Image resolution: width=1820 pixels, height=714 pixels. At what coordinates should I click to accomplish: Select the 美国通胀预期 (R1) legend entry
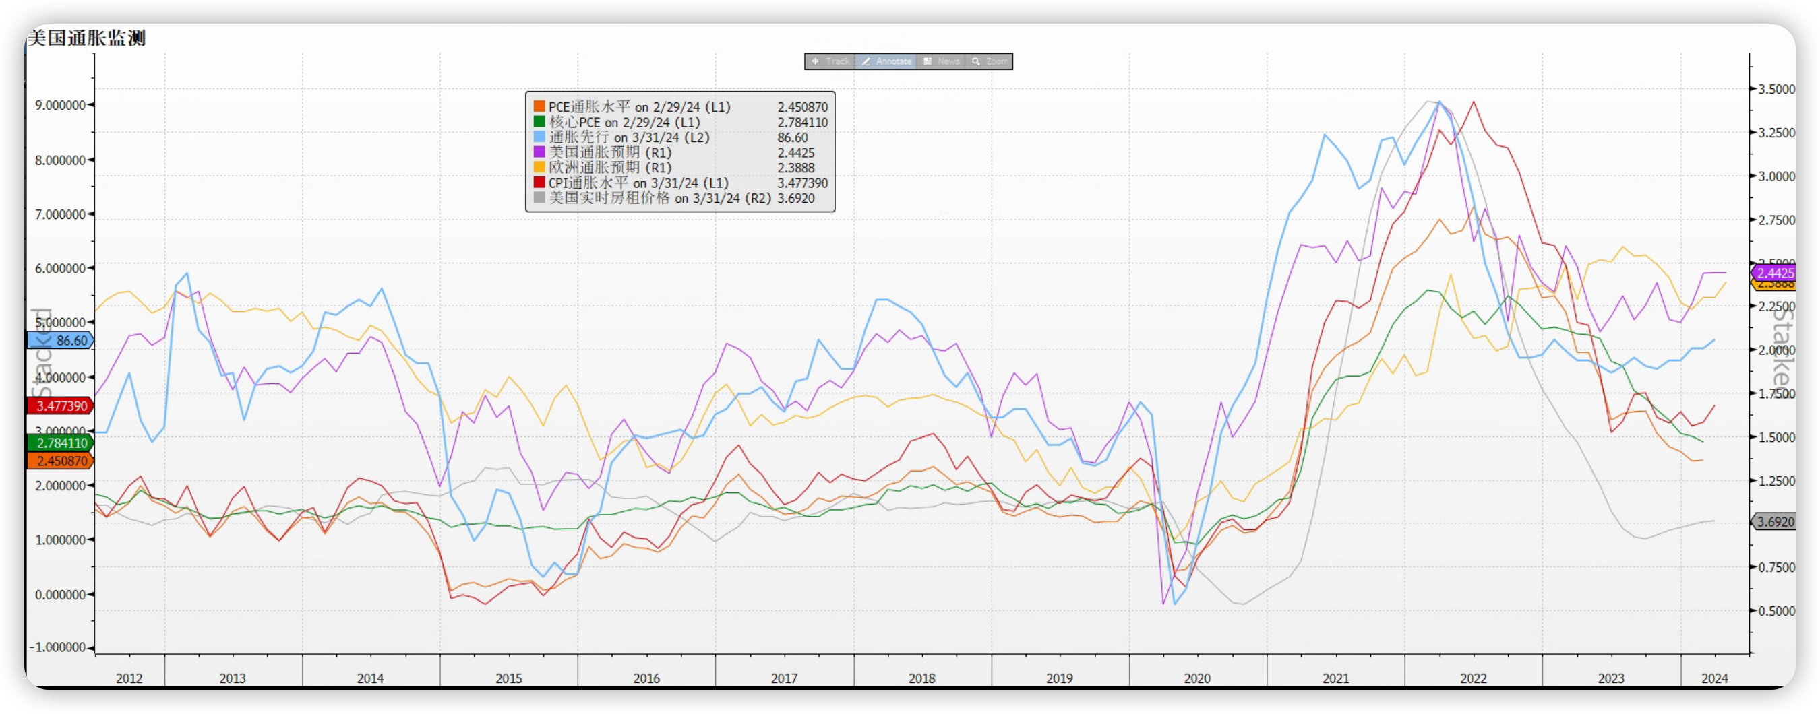[x=610, y=152]
